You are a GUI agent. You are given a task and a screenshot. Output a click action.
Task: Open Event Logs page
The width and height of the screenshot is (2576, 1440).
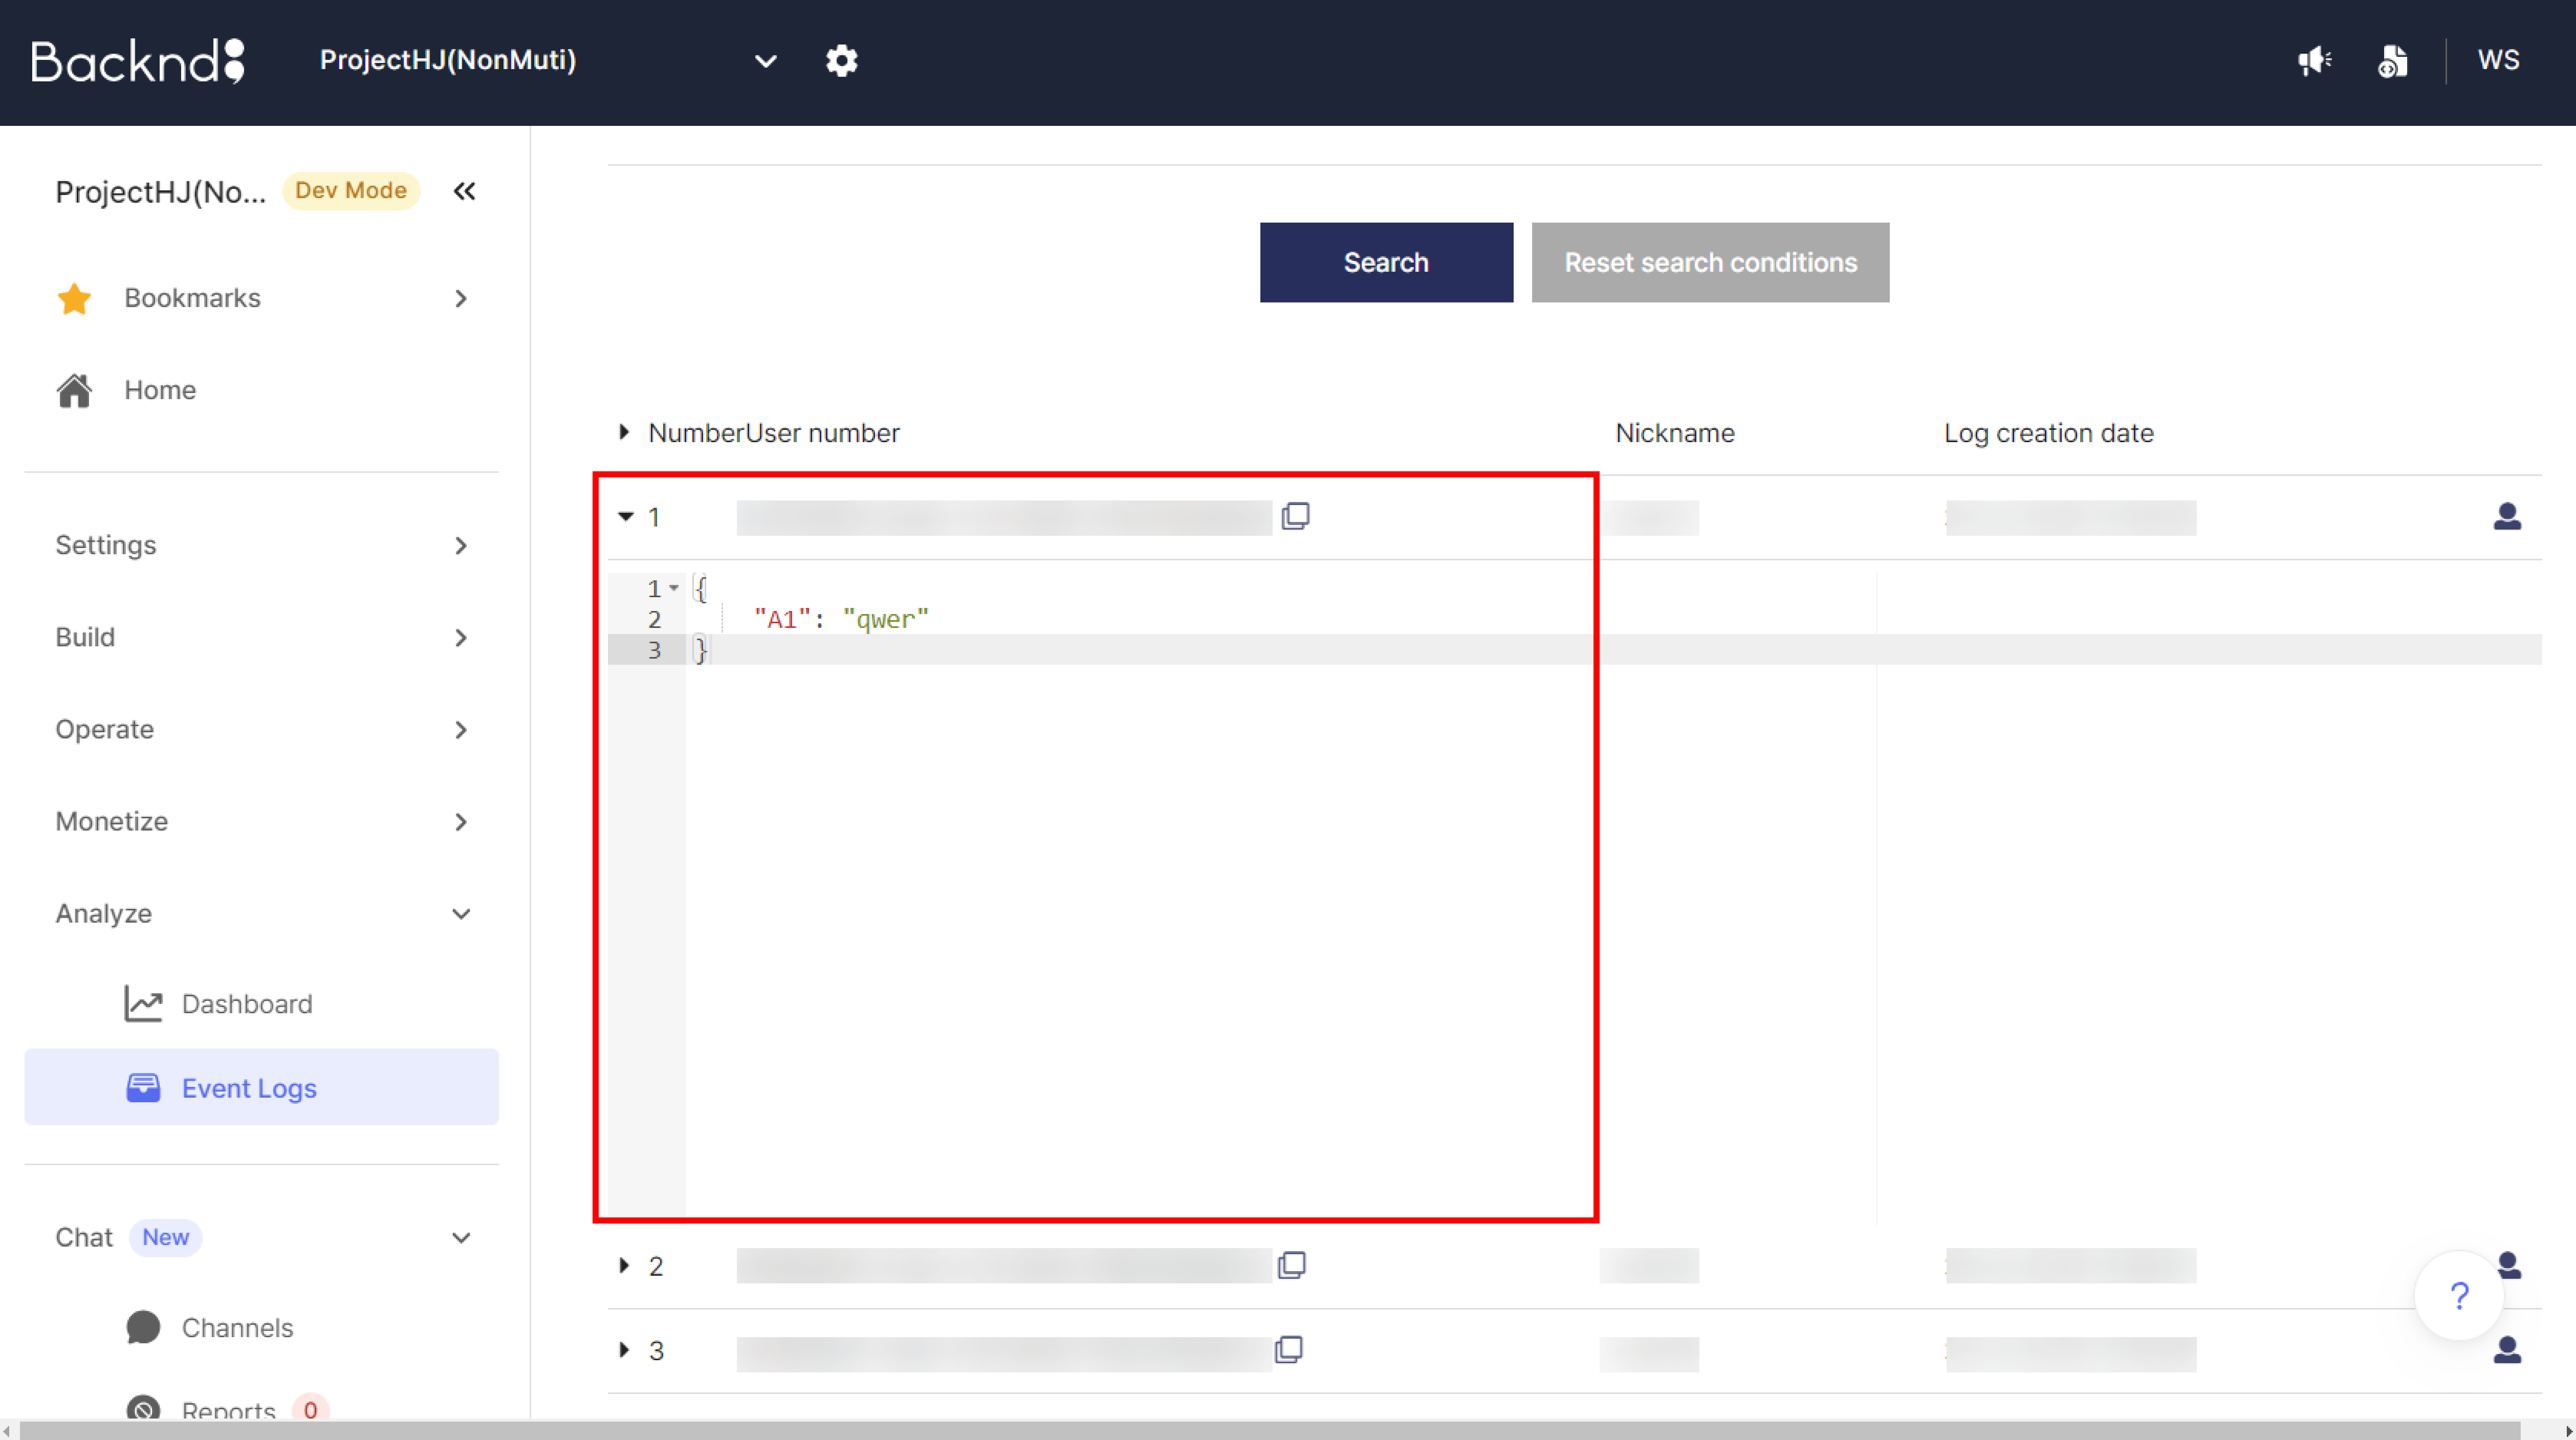point(261,1087)
